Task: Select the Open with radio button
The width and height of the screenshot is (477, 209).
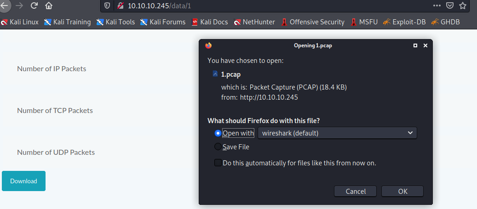Action: click(x=218, y=133)
